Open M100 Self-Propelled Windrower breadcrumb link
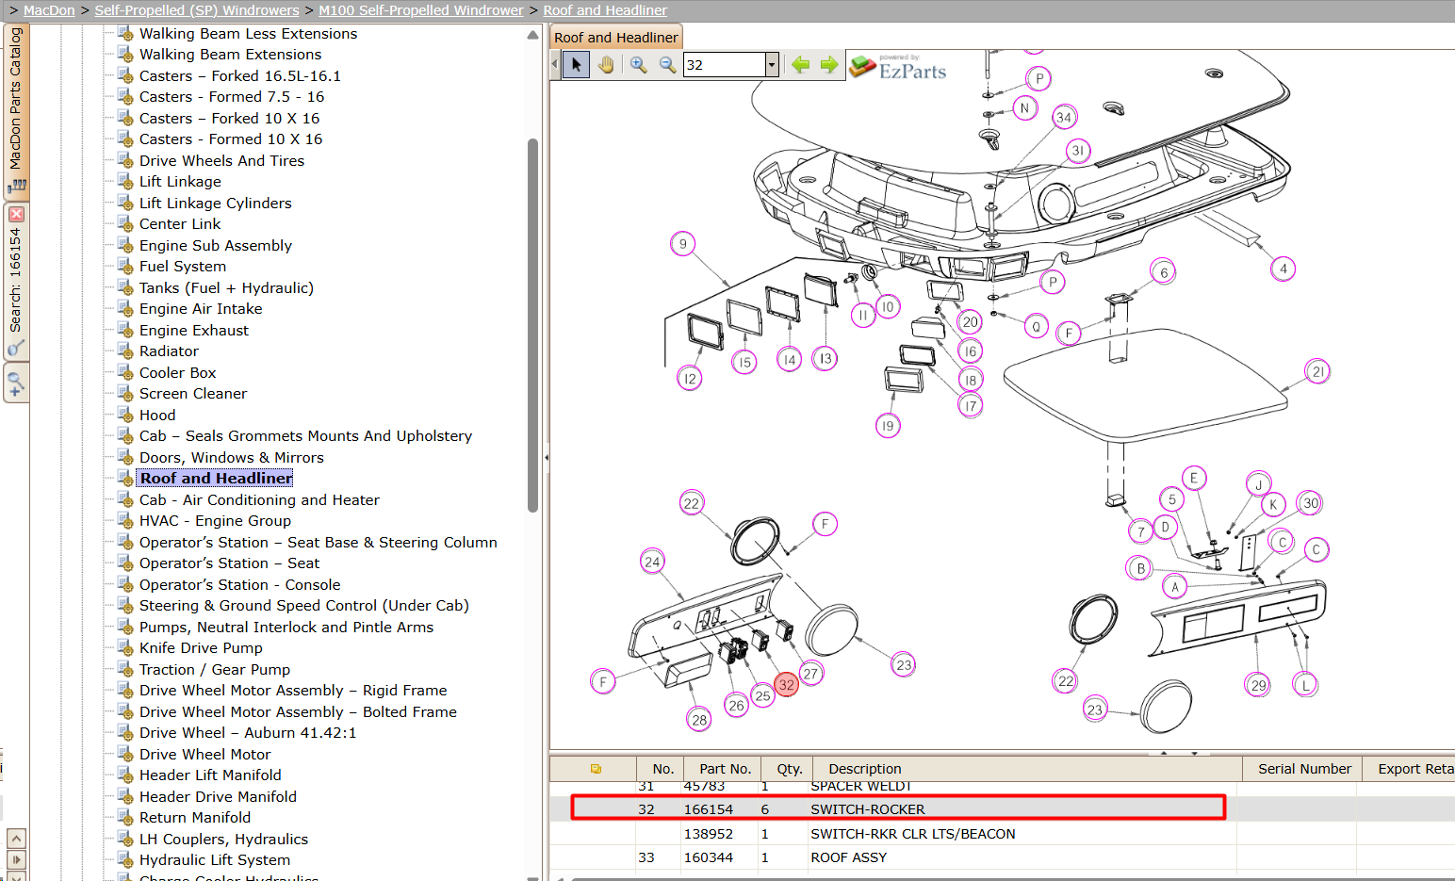 tap(420, 10)
